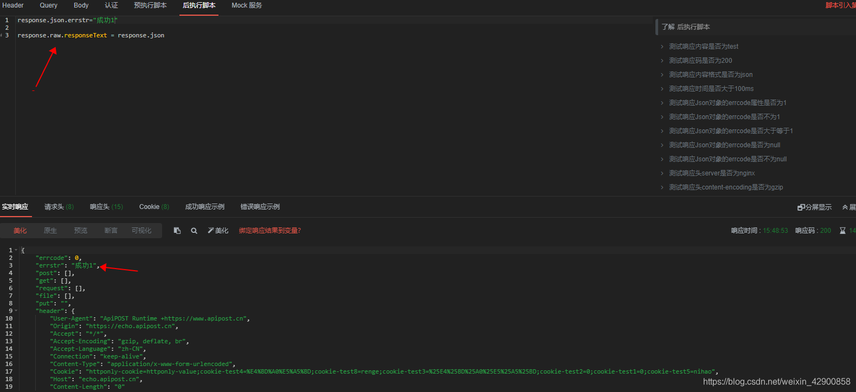This screenshot has height=392, width=856.
Task: Expand snippet errcode是否不为null
Action: [x=728, y=159]
